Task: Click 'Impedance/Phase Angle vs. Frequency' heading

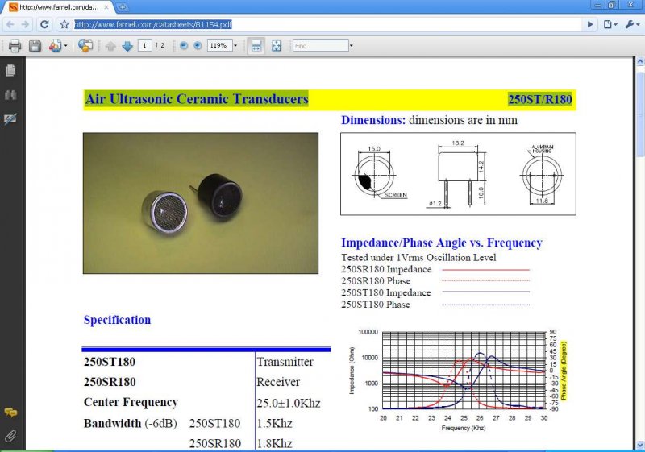Action: click(x=442, y=243)
